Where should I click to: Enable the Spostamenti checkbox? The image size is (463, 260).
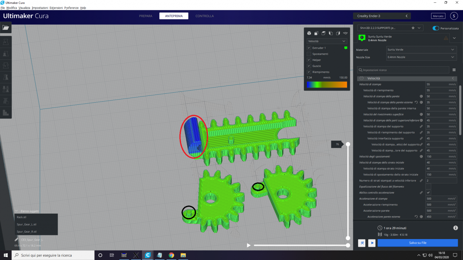pyautogui.click(x=309, y=54)
